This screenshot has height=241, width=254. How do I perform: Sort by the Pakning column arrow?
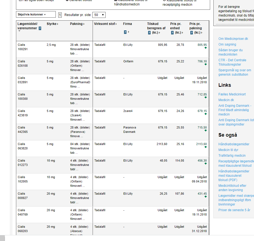click(x=84, y=24)
